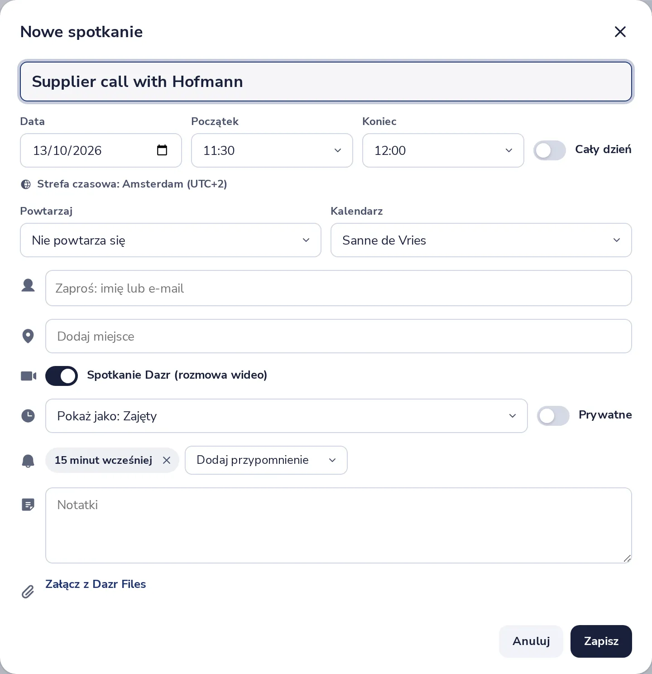Click the video camera icon

click(29, 376)
